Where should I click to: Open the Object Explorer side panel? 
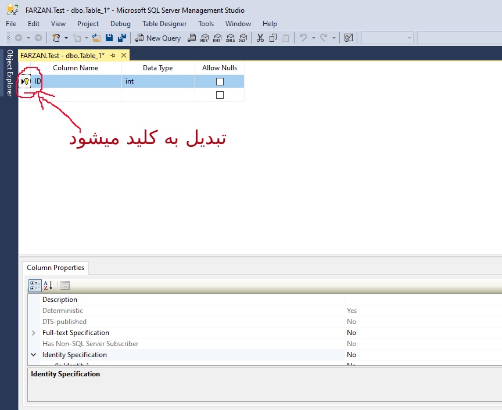pos(9,73)
